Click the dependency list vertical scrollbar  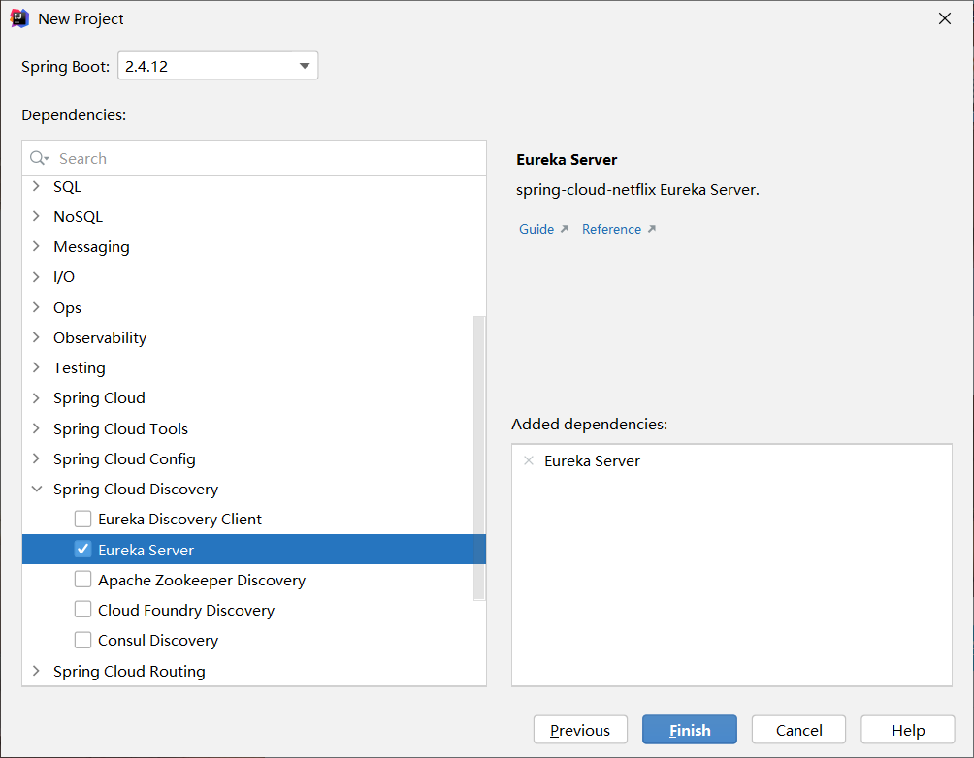coord(479,458)
